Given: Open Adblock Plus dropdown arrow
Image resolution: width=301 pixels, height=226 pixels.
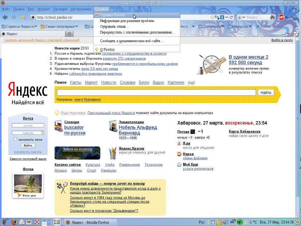Looking at the screenshot, I should pyautogui.click(x=286, y=17).
